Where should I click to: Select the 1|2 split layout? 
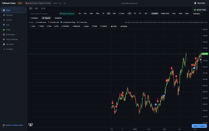36,8
